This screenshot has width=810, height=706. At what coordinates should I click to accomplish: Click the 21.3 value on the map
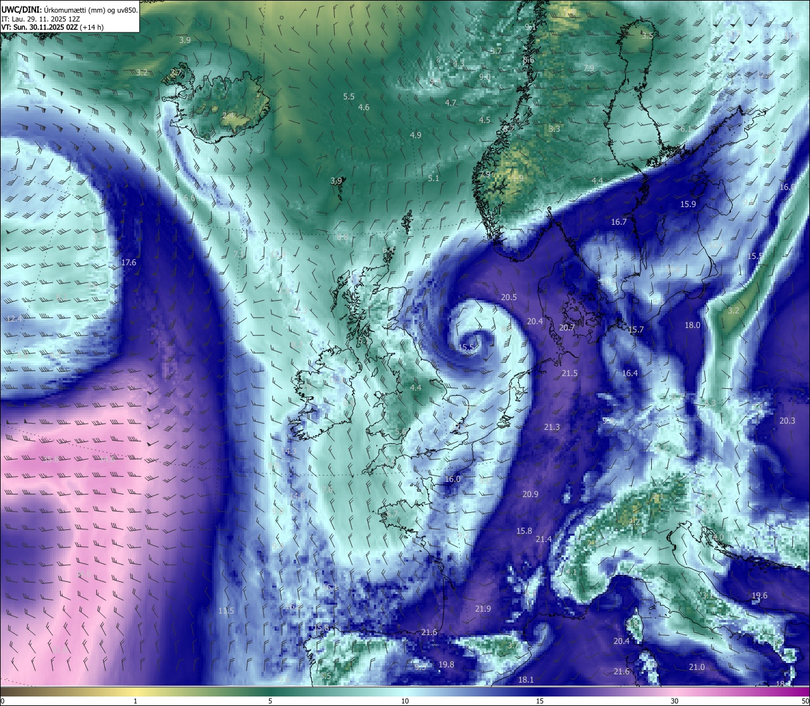552,427
